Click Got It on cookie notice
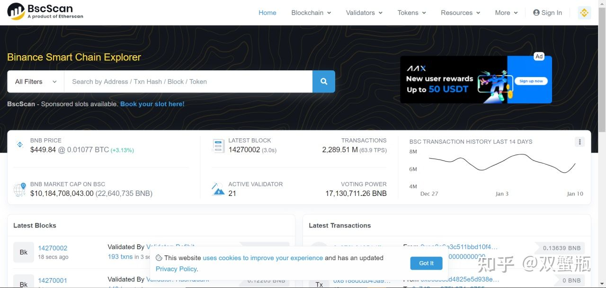This screenshot has height=288, width=606. pyautogui.click(x=426, y=263)
